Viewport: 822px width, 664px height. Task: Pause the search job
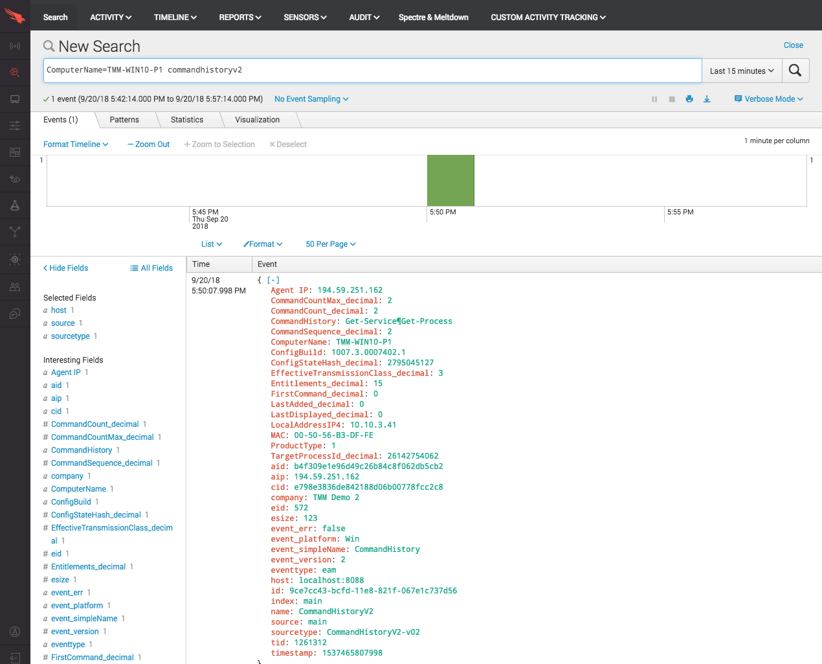click(654, 99)
